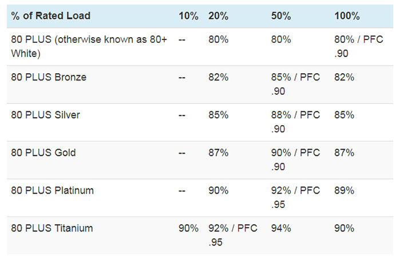This screenshot has height=257, width=400.
Task: Click the '90% / PFC .90' Gold cell
Action: [295, 159]
